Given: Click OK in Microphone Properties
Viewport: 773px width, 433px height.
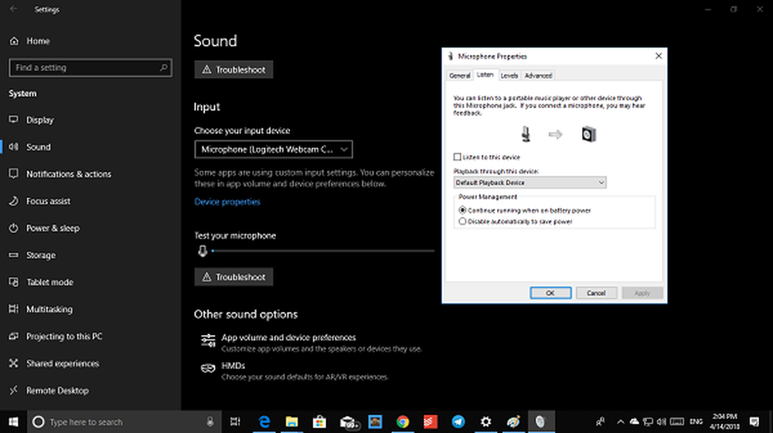Looking at the screenshot, I should click(x=550, y=293).
